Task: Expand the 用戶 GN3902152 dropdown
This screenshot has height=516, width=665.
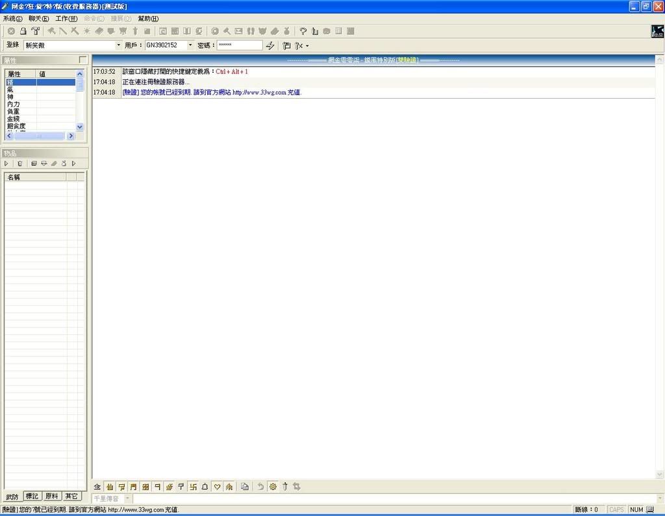Action: 190,45
